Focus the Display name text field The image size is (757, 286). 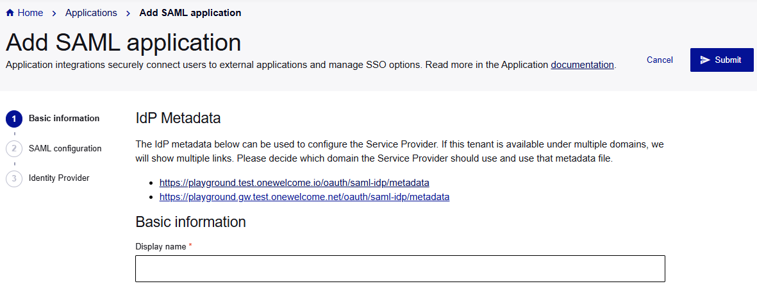pyautogui.click(x=400, y=268)
